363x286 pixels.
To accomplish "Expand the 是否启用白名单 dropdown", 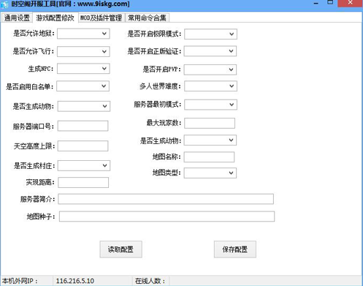I will tap(83, 86).
